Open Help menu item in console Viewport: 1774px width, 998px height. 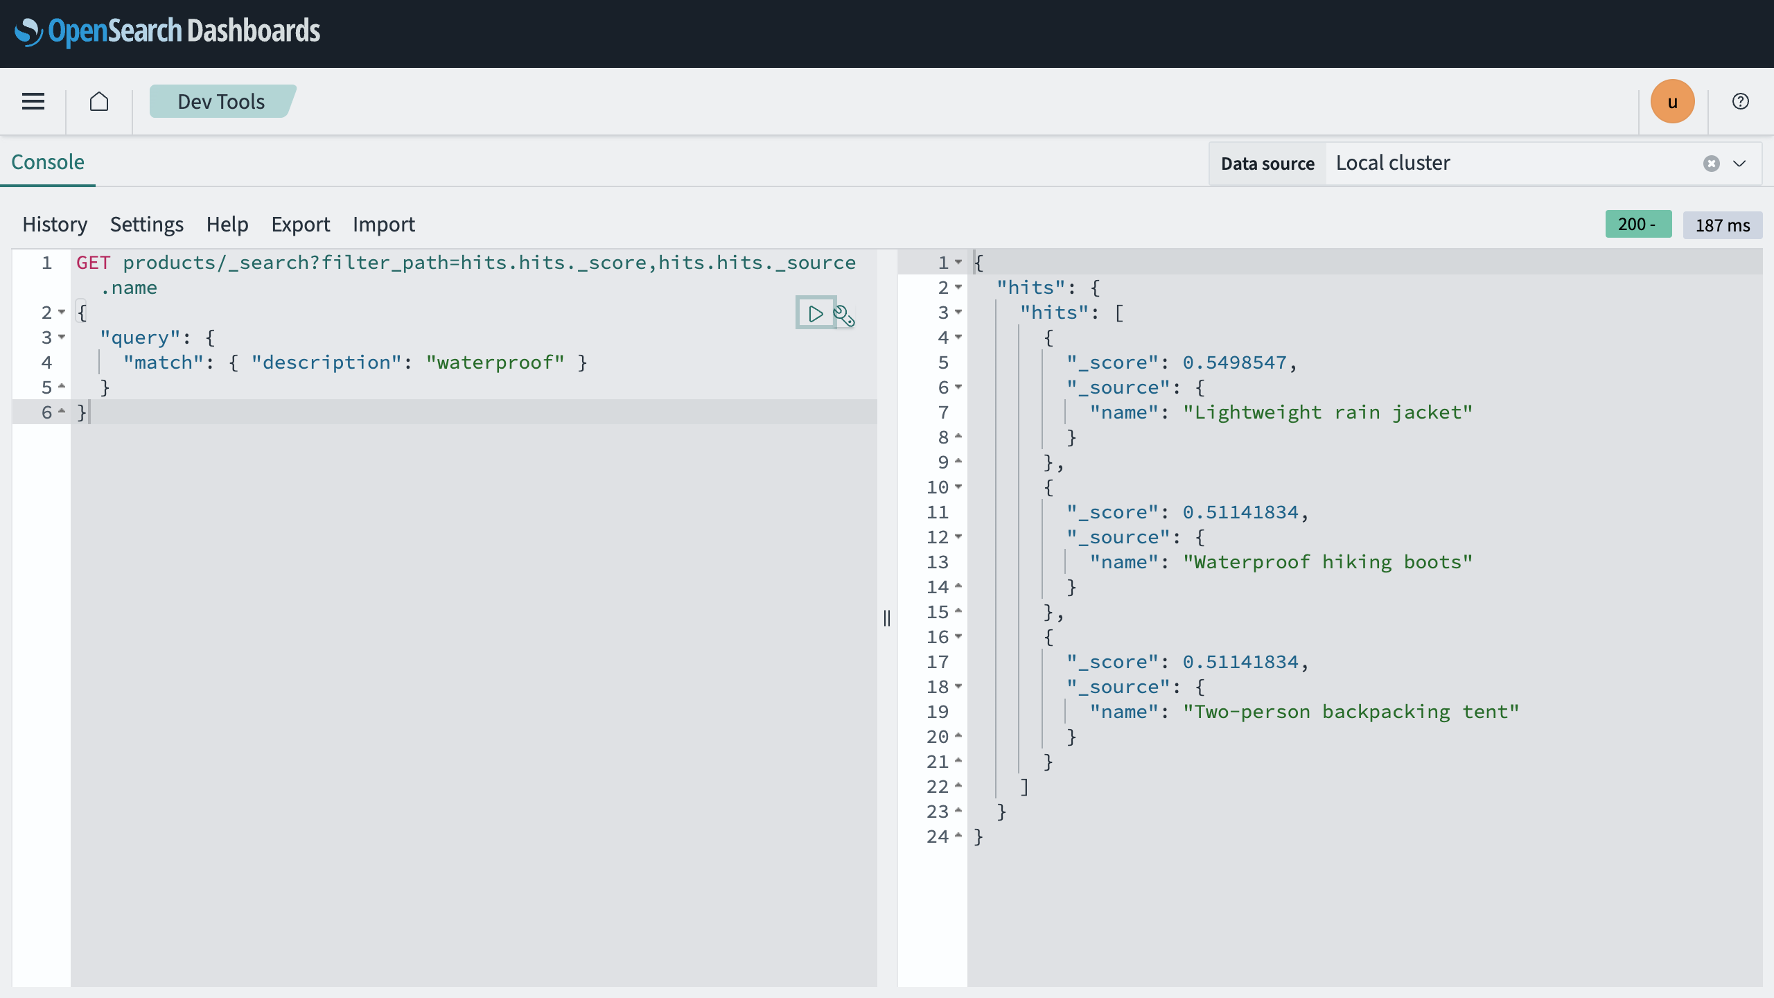point(227,225)
